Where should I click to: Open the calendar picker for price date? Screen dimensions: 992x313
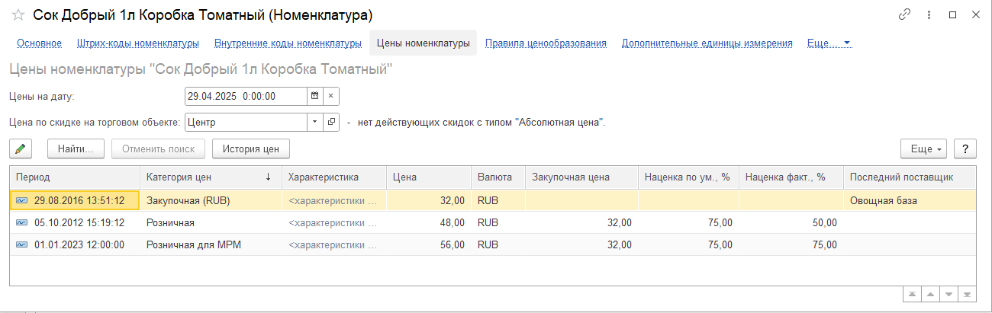coord(314,96)
